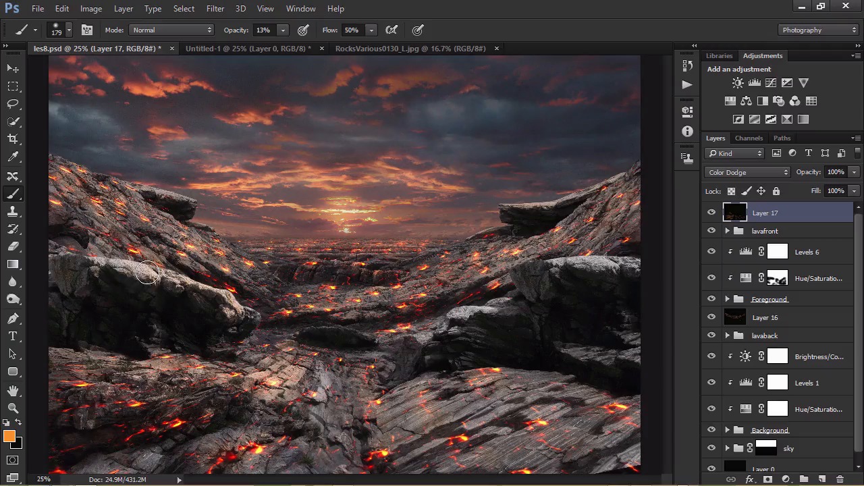Select the Gradient tool
Viewport: 864px width, 486px height.
pyautogui.click(x=13, y=264)
